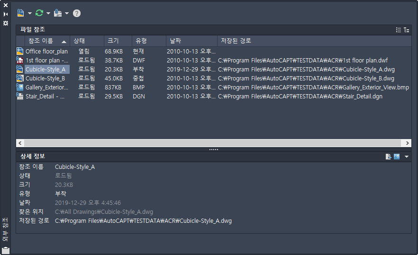Select the Cubicle-Style_B reference row
The width and height of the screenshot is (418, 255).
click(214, 79)
